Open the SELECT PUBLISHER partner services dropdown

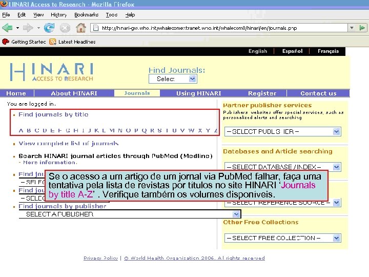click(283, 132)
